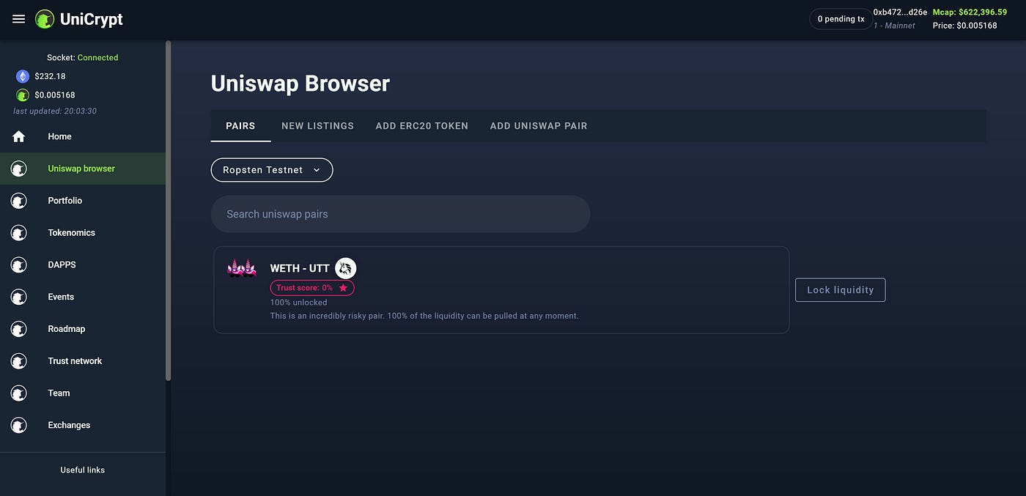The image size is (1026, 496).
Task: Open the ADD ERC20 TOKEN tab
Action: [x=422, y=126]
